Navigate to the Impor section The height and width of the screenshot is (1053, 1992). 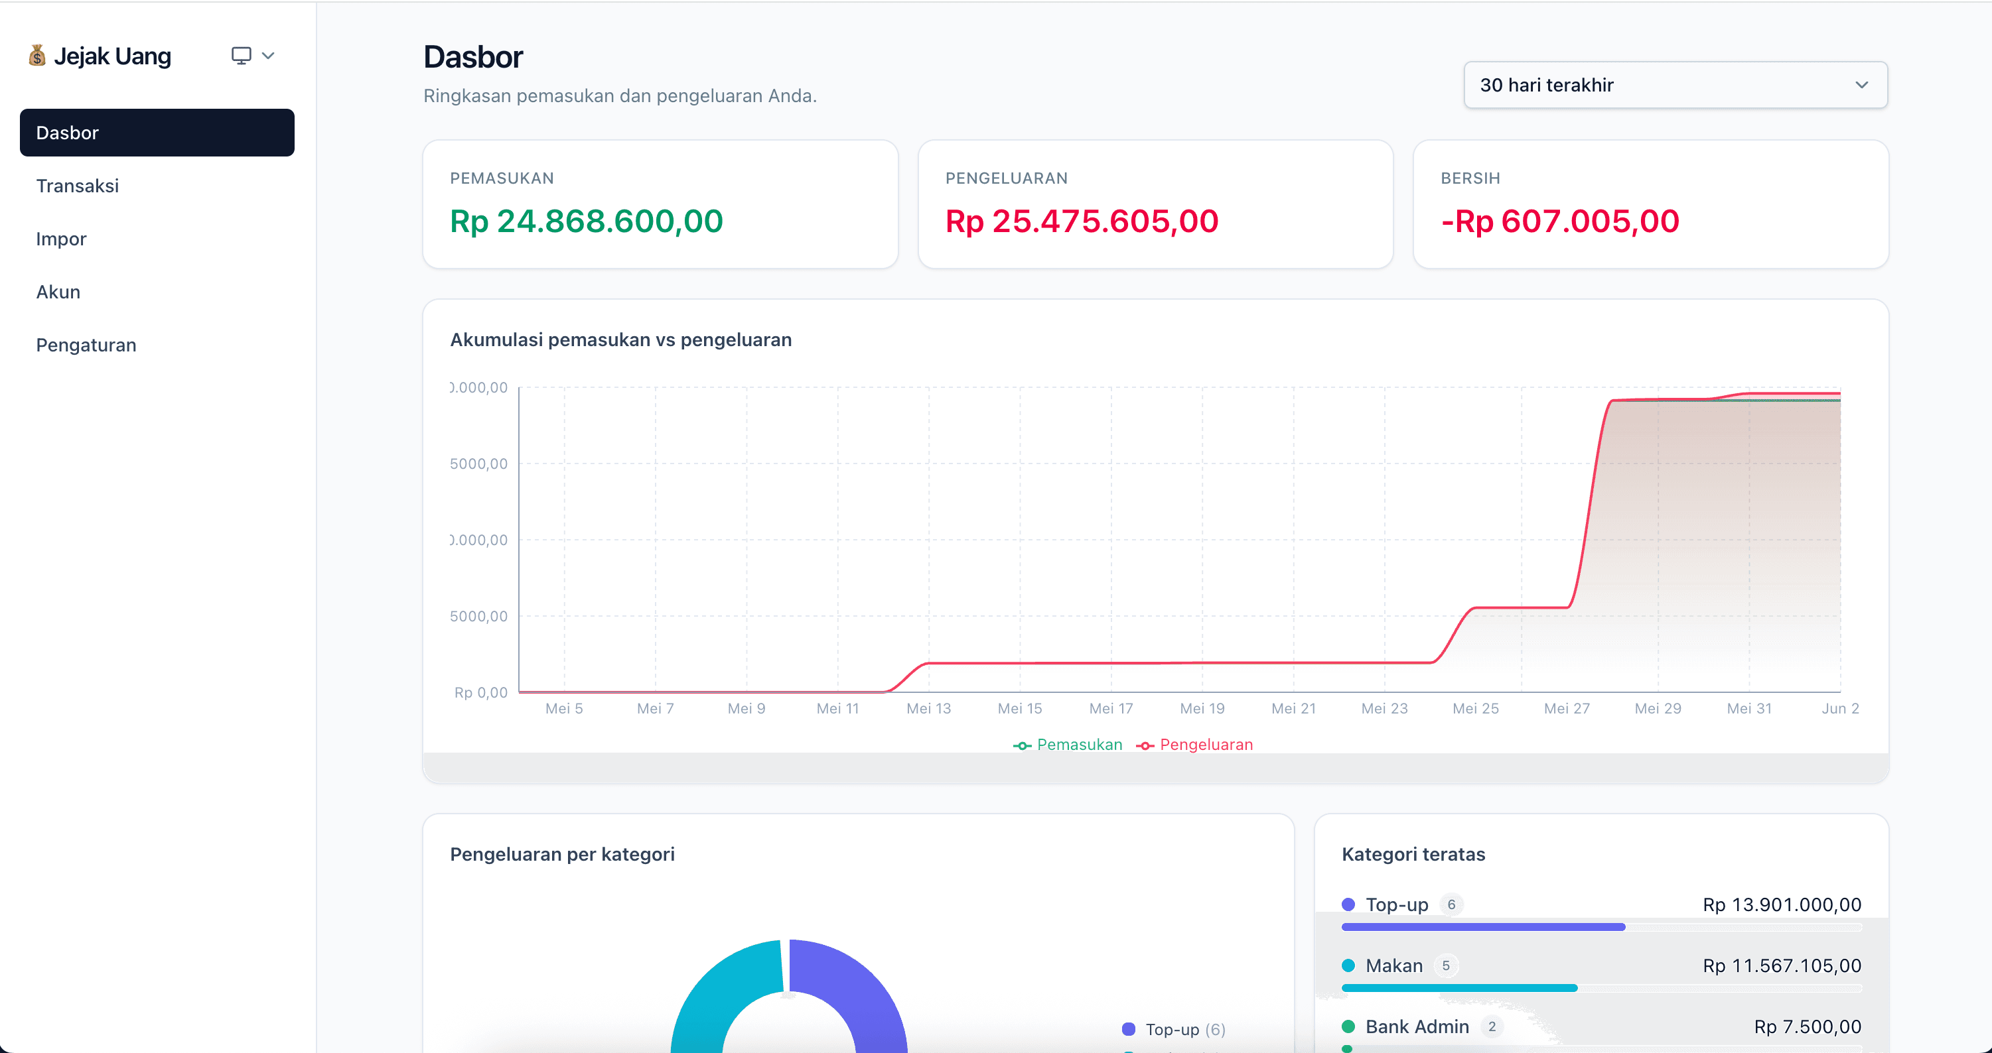click(x=157, y=239)
